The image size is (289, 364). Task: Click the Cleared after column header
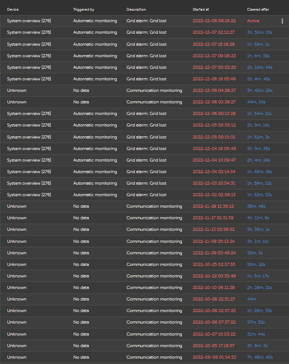(x=258, y=9)
